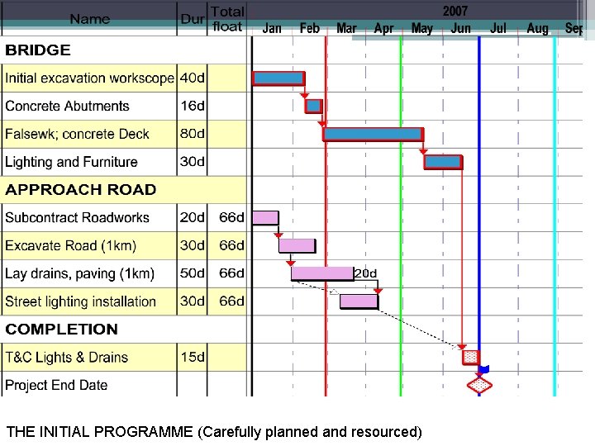Click the 30d duration for Lighting and Furniture

click(x=192, y=162)
